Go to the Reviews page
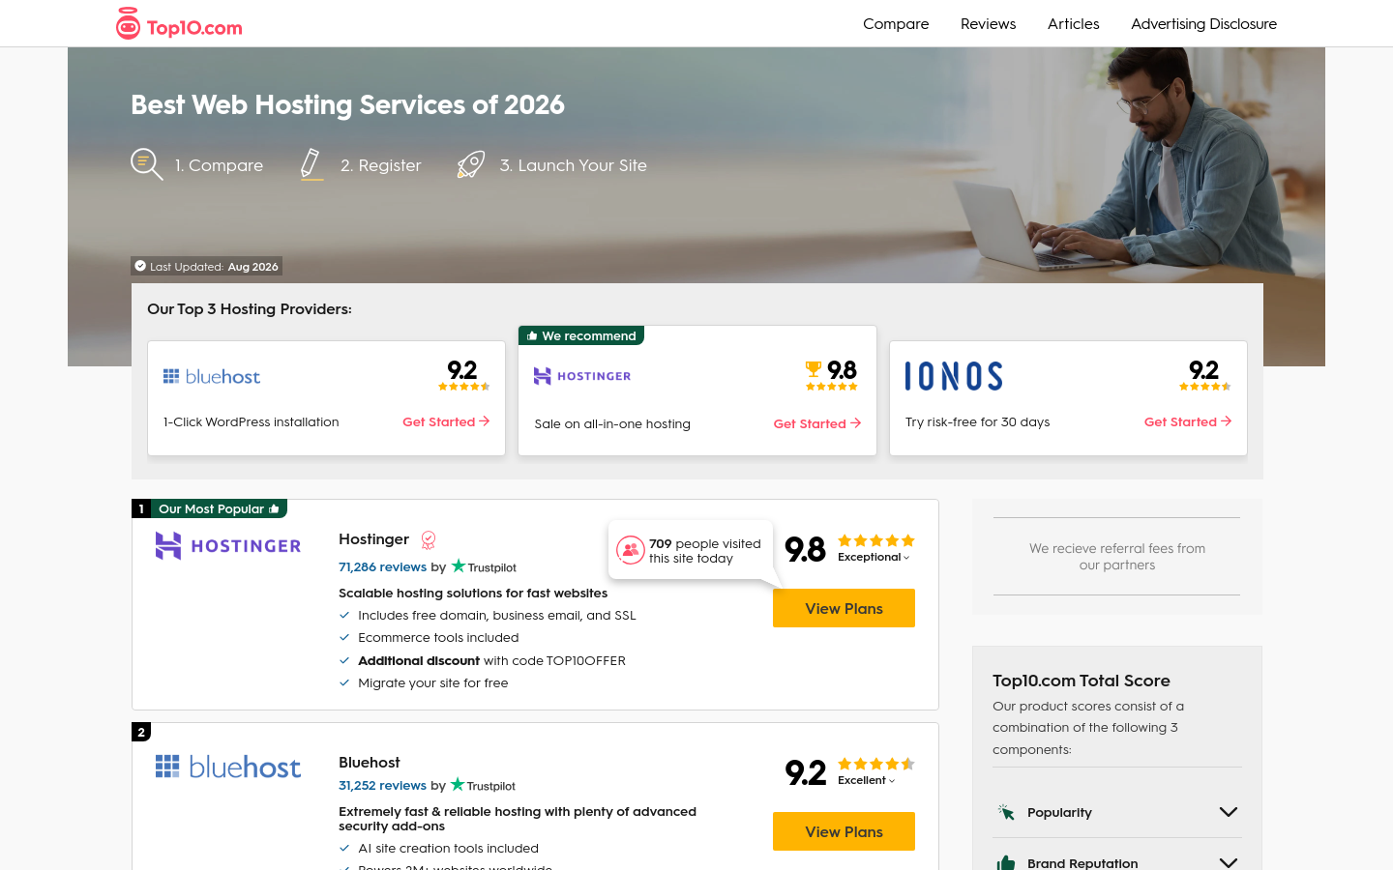1393x870 pixels. click(x=988, y=24)
